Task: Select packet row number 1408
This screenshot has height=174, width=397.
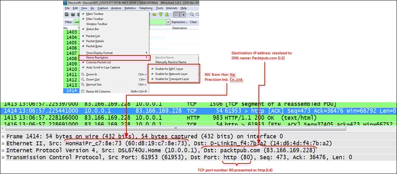Action: pos(72,59)
